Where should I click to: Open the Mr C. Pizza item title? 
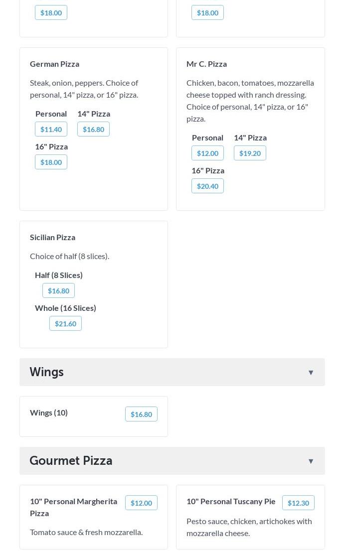click(206, 64)
